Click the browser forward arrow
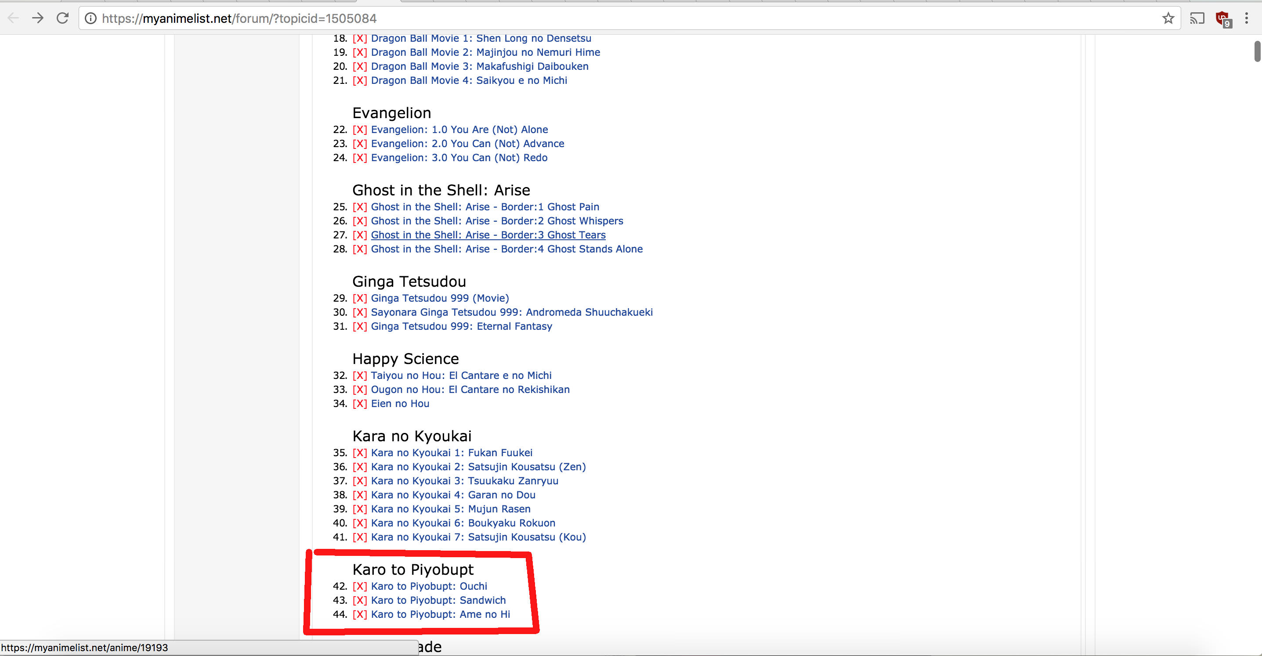The height and width of the screenshot is (656, 1262). [x=38, y=18]
